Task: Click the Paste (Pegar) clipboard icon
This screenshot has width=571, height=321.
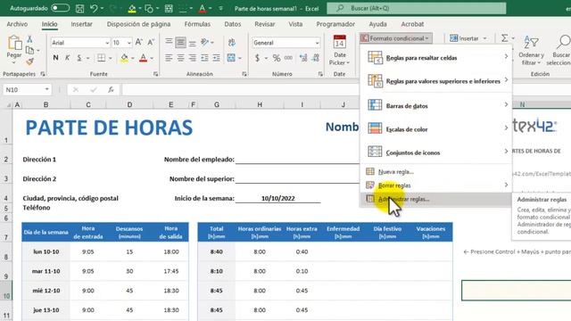Action: pos(14,43)
